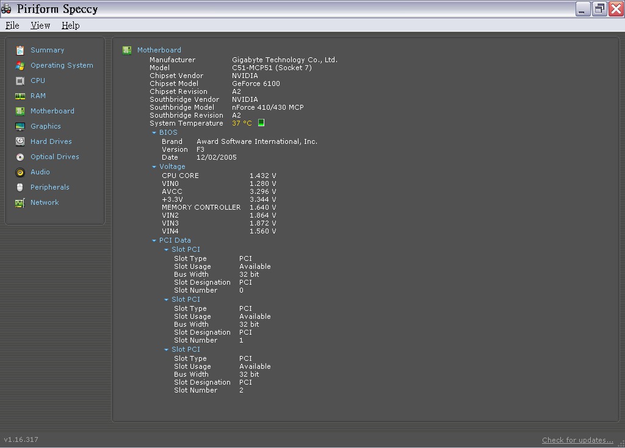Click the Summary icon in sidebar
This screenshot has width=625, height=448.
20,51
